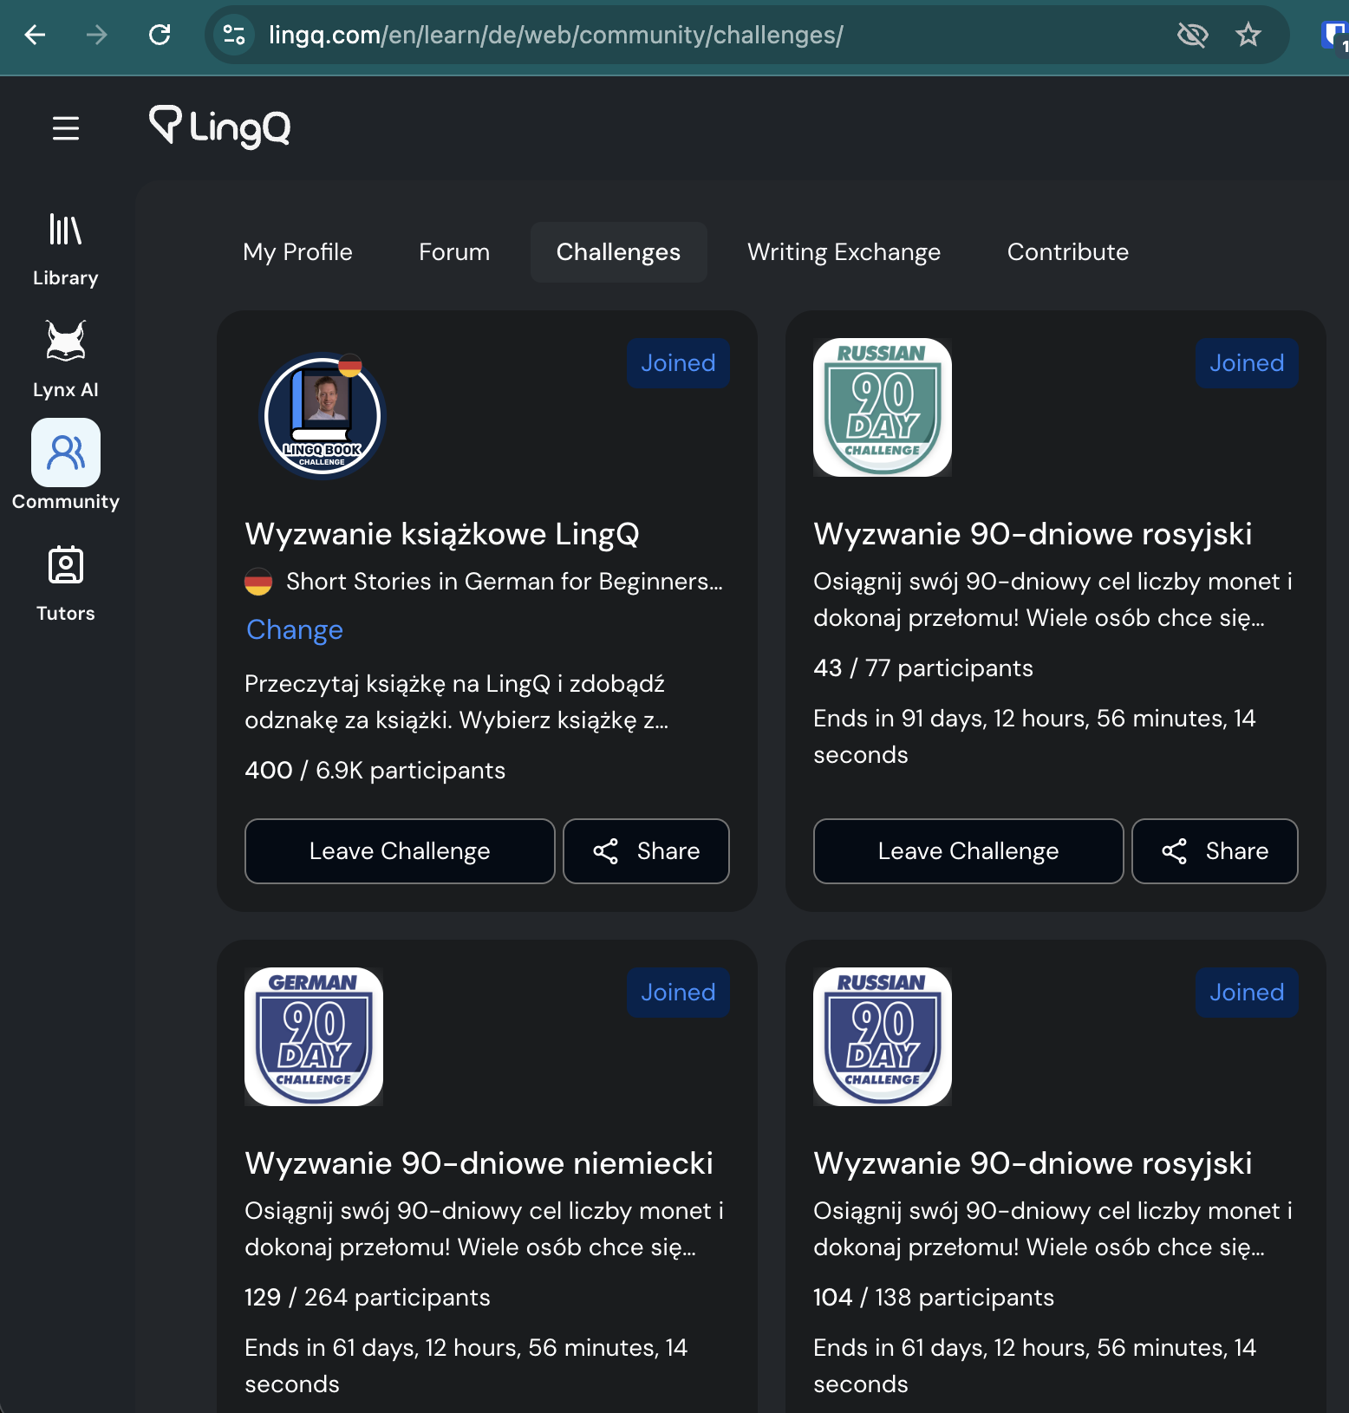
Task: Select the Community sidebar icon
Action: tap(66, 453)
